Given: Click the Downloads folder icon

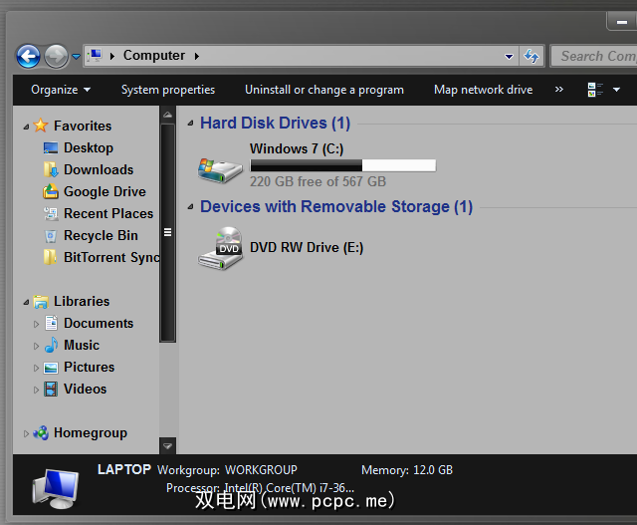Looking at the screenshot, I should (x=51, y=169).
